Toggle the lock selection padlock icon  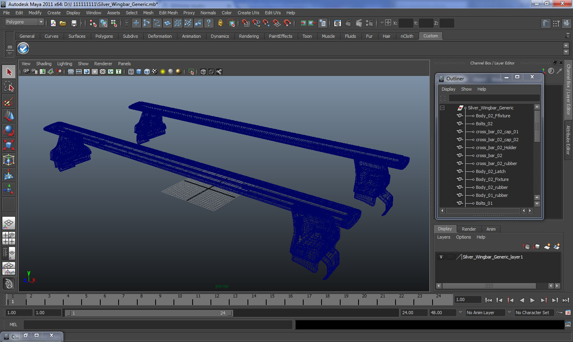click(220, 23)
